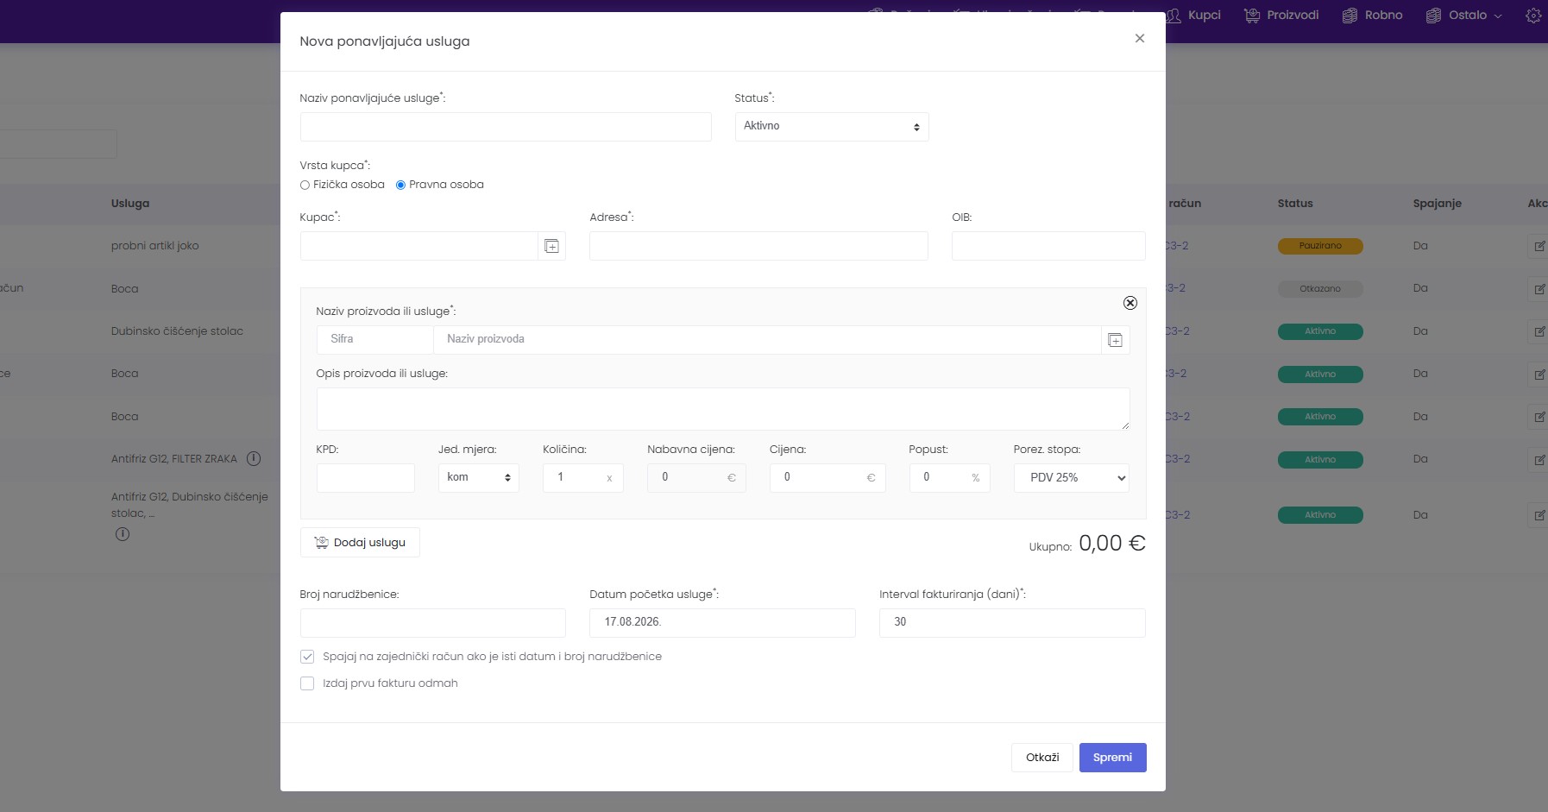
Task: Toggle Spajaj na zajednički račun checkbox
Action: coord(307,657)
